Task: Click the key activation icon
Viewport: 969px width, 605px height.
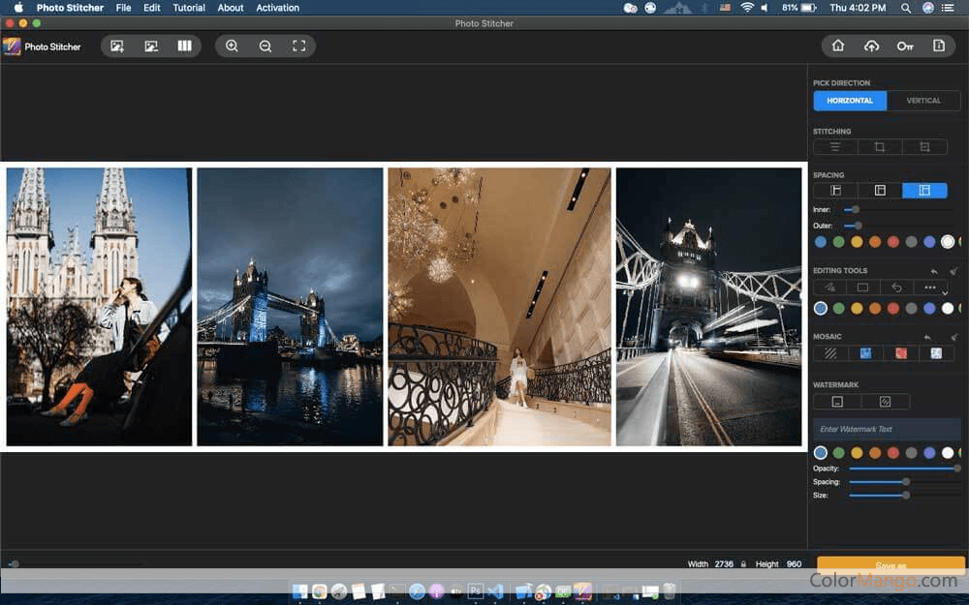Action: pyautogui.click(x=904, y=46)
